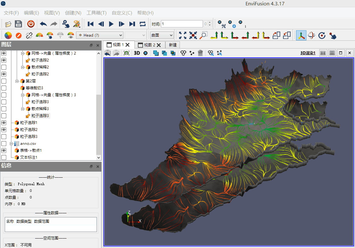Viewport: 355px width, 248px height.
Task: Click the color gauge rescale icon
Action: [39, 36]
